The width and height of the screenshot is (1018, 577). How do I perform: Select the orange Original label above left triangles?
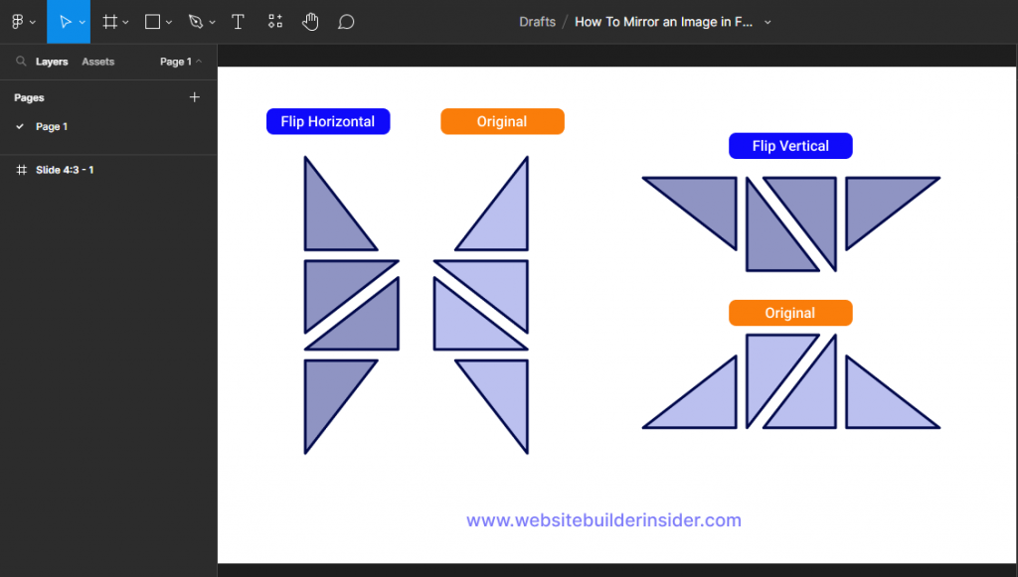(x=502, y=121)
